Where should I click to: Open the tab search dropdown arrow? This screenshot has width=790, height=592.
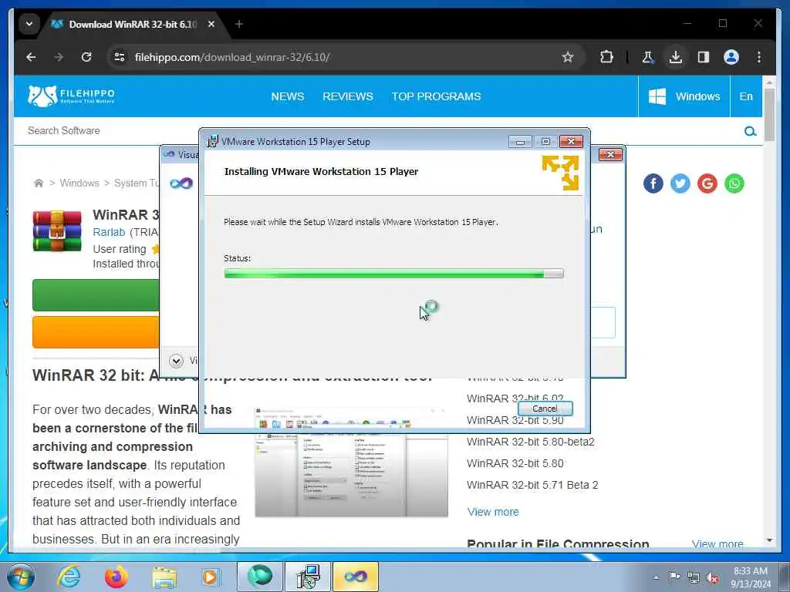(29, 24)
